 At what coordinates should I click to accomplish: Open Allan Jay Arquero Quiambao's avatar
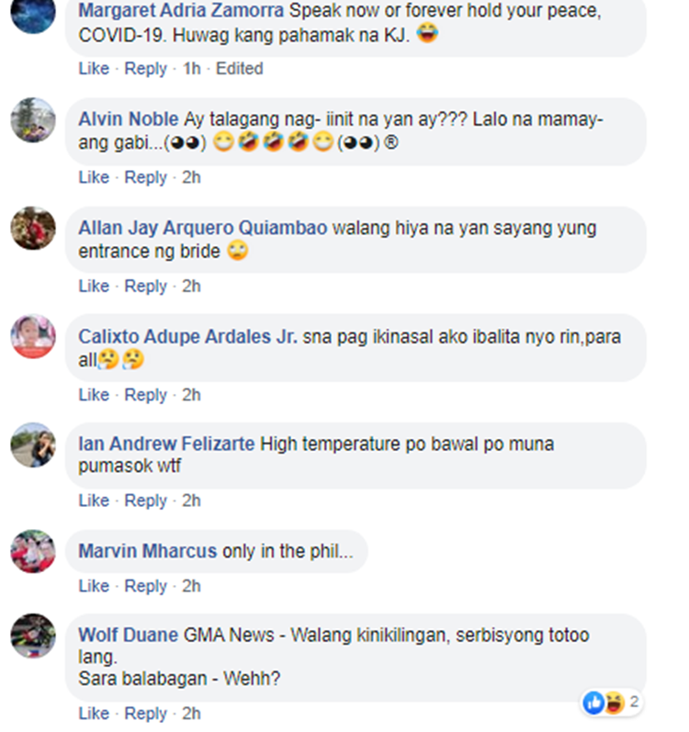33,229
